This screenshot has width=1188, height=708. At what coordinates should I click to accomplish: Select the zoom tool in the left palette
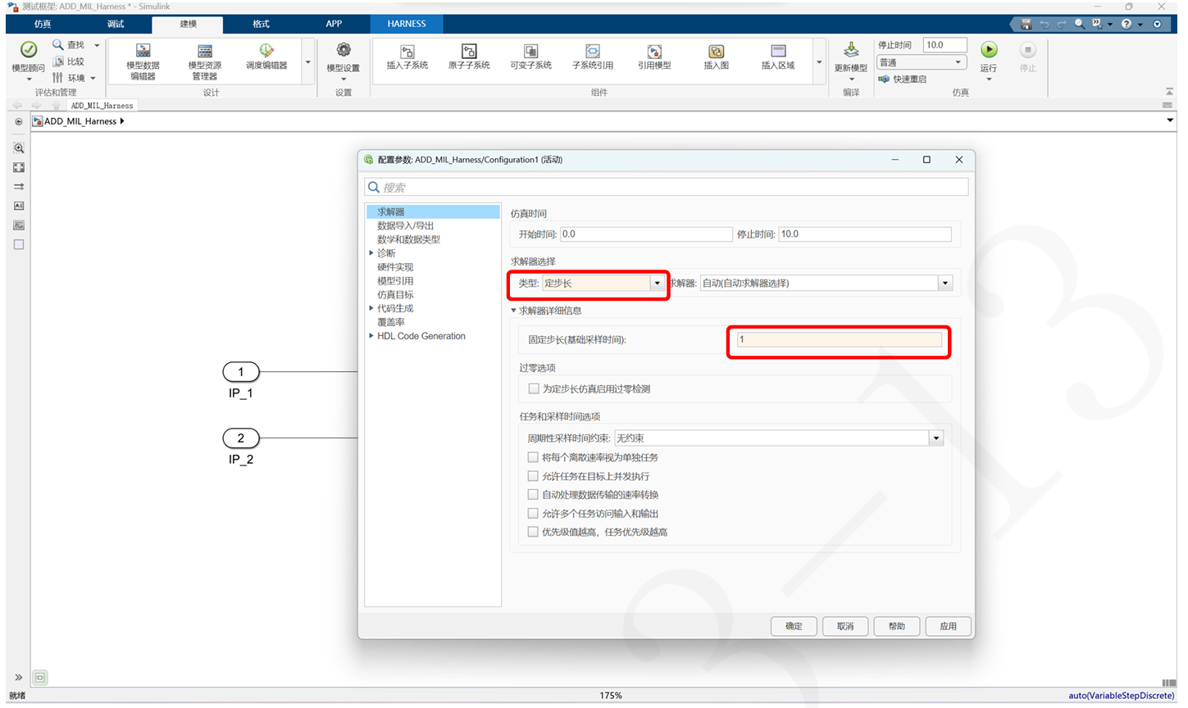[x=18, y=148]
